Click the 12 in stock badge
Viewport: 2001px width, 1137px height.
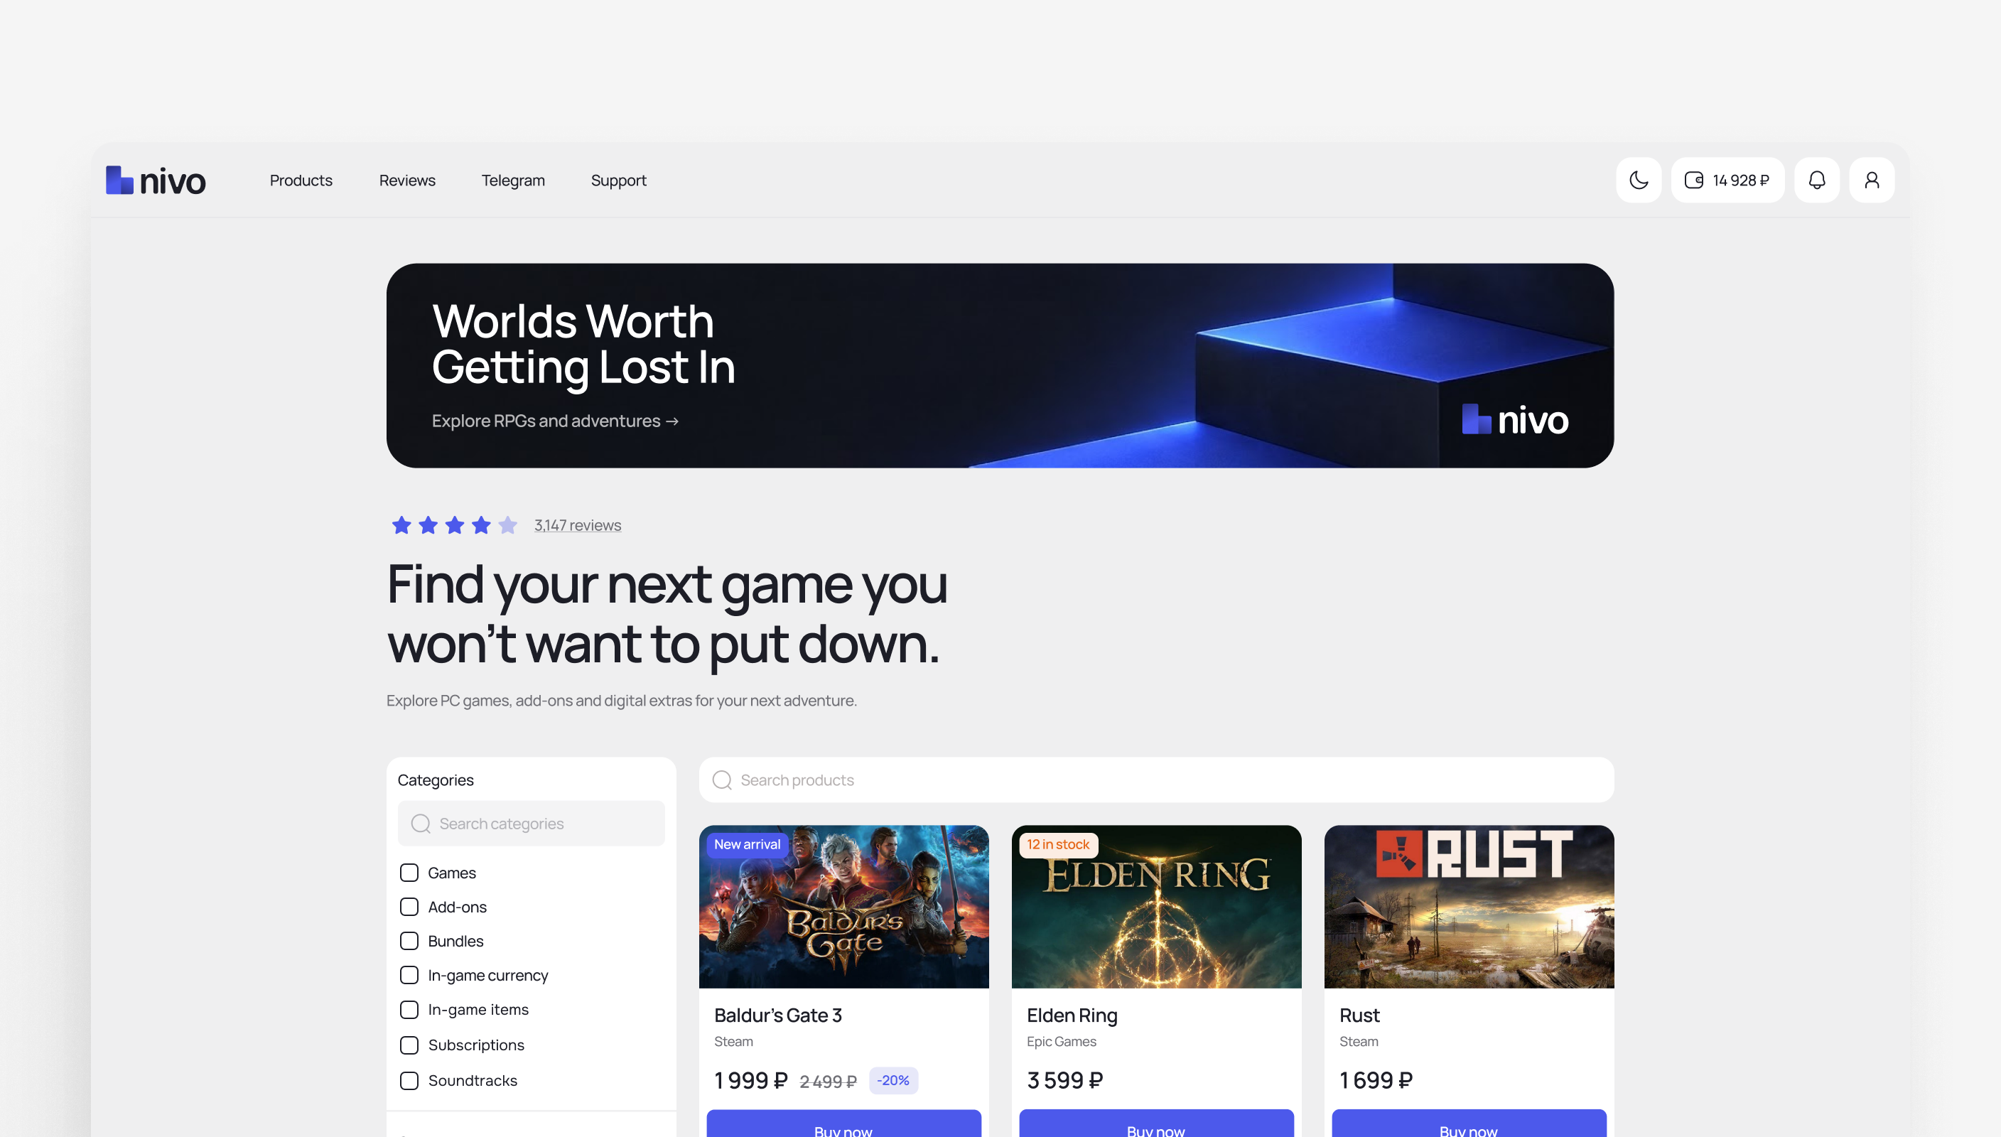[x=1058, y=845]
